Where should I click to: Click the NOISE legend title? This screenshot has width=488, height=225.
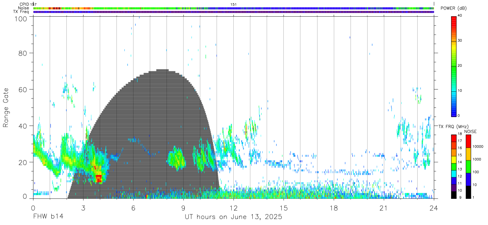(x=470, y=131)
